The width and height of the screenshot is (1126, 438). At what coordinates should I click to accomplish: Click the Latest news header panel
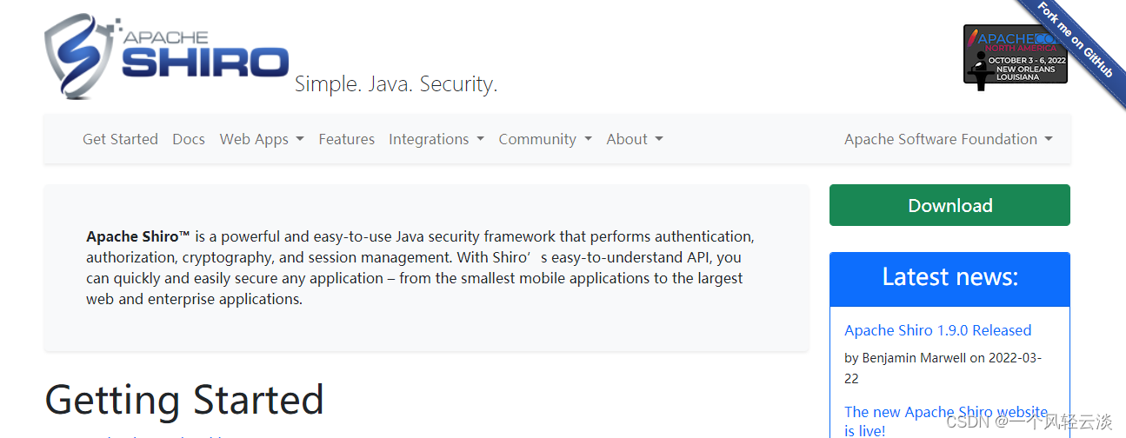[x=949, y=278]
